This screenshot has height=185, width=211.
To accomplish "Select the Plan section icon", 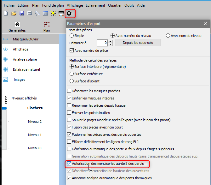I will coord(47,25).
